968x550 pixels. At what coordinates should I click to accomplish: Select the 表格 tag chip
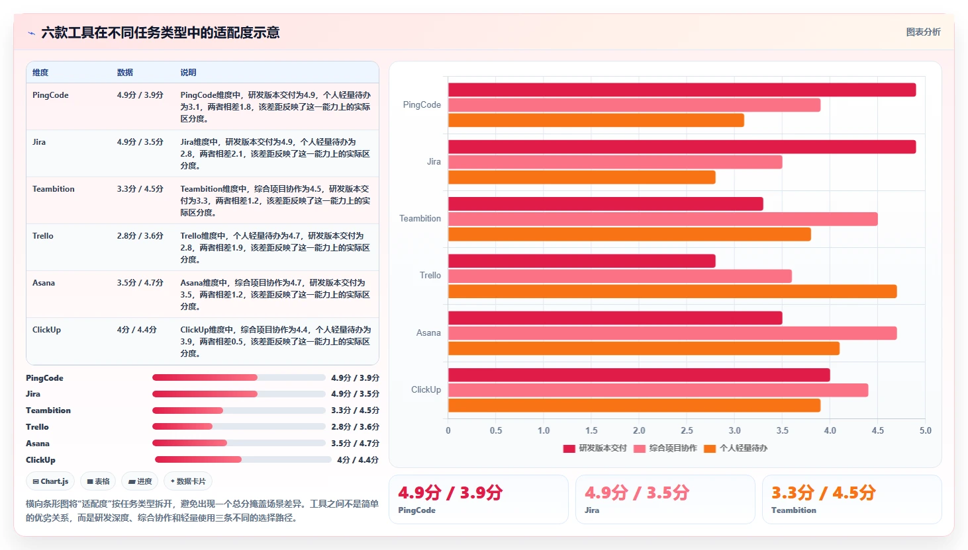click(x=98, y=481)
